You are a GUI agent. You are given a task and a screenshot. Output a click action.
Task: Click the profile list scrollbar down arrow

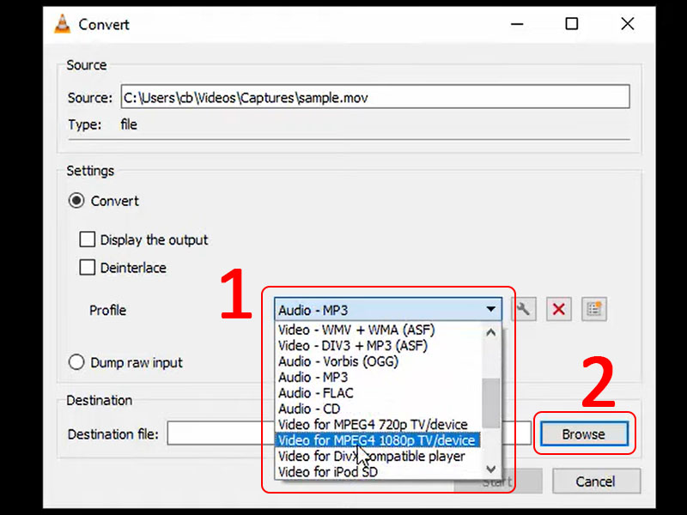(490, 470)
